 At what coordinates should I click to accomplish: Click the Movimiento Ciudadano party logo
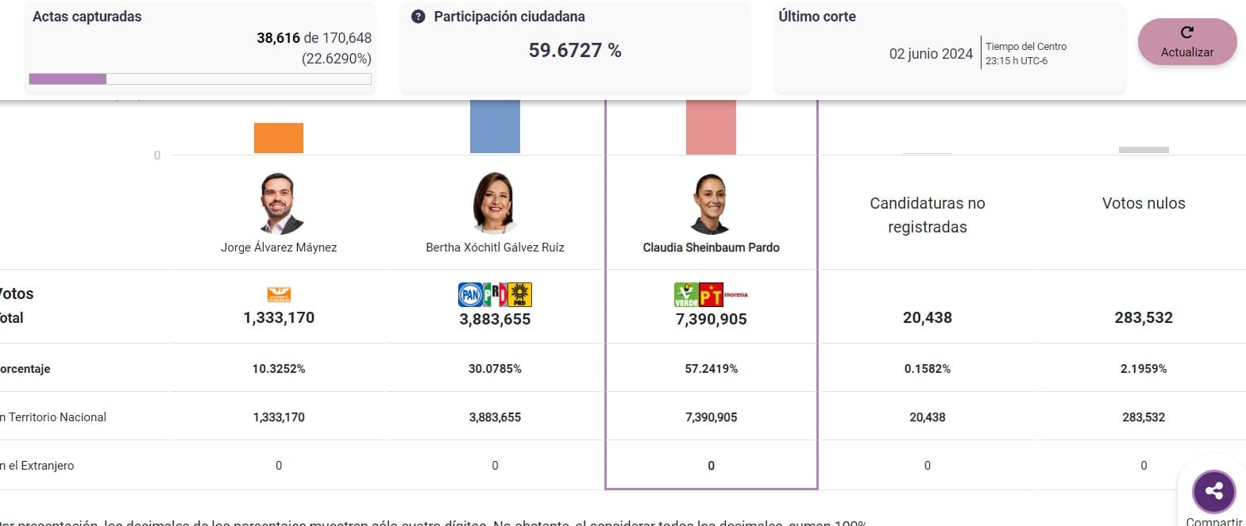[279, 295]
